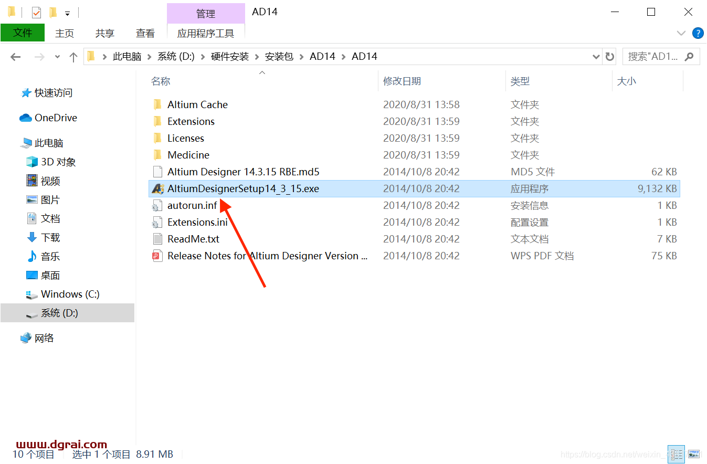Click 此电脑 in the address breadcrumb

coord(127,57)
